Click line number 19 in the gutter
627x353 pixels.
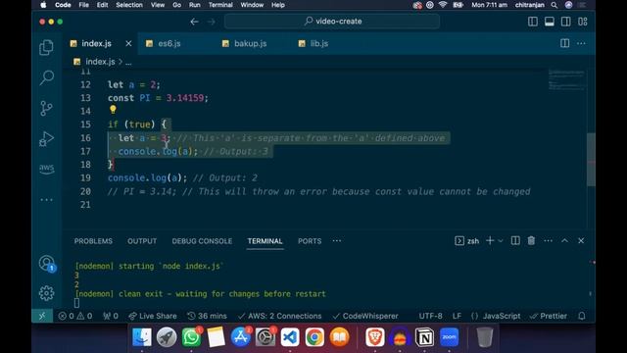click(85, 177)
